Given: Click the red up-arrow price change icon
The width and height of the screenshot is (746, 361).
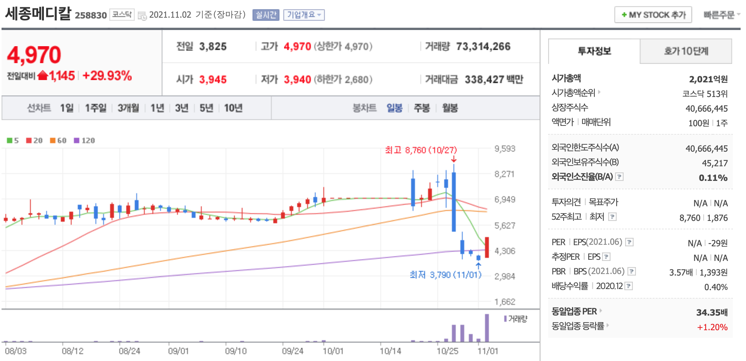Looking at the screenshot, I should tap(43, 75).
